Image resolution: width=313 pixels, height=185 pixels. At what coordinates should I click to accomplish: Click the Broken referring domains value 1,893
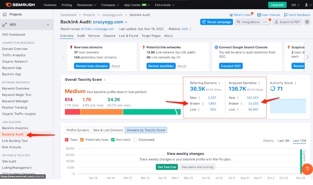click(212, 104)
